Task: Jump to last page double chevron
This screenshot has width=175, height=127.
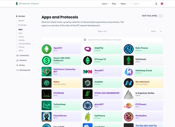Action: (x=161, y=31)
